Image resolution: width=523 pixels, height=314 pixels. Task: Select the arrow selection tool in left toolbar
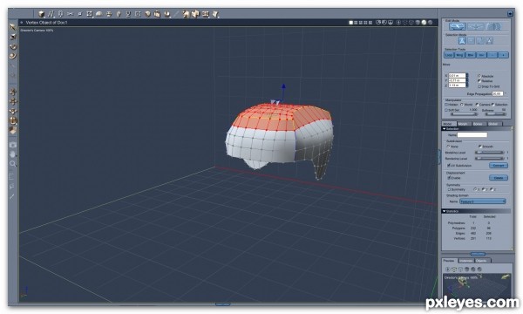[x=13, y=27]
